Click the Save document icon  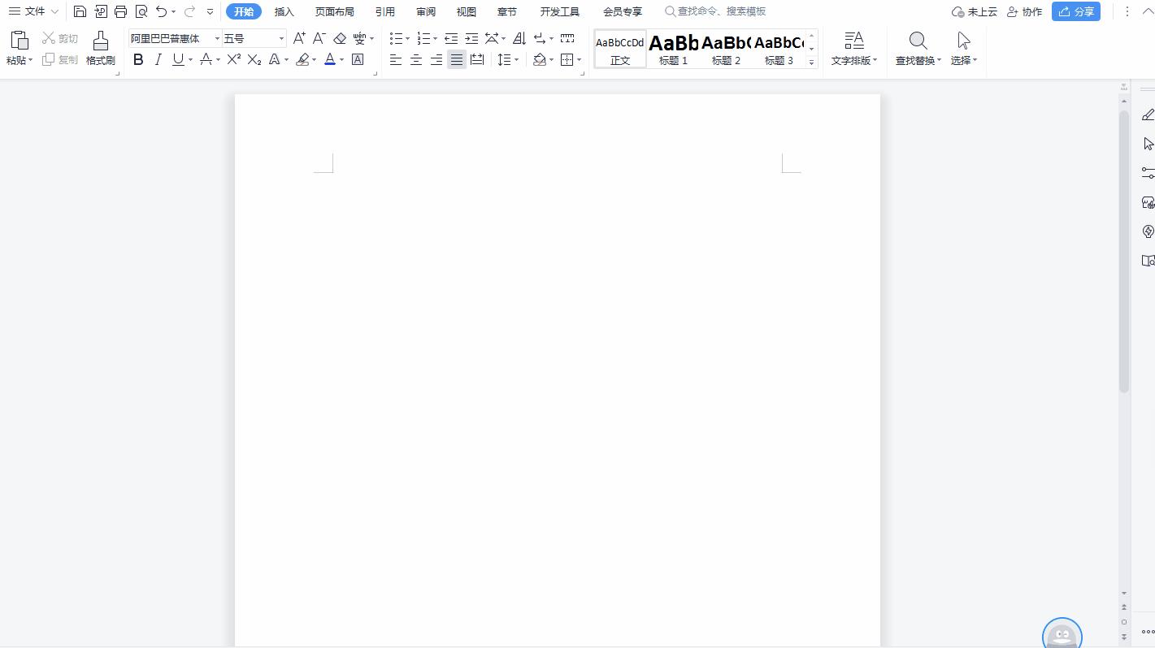click(x=80, y=11)
